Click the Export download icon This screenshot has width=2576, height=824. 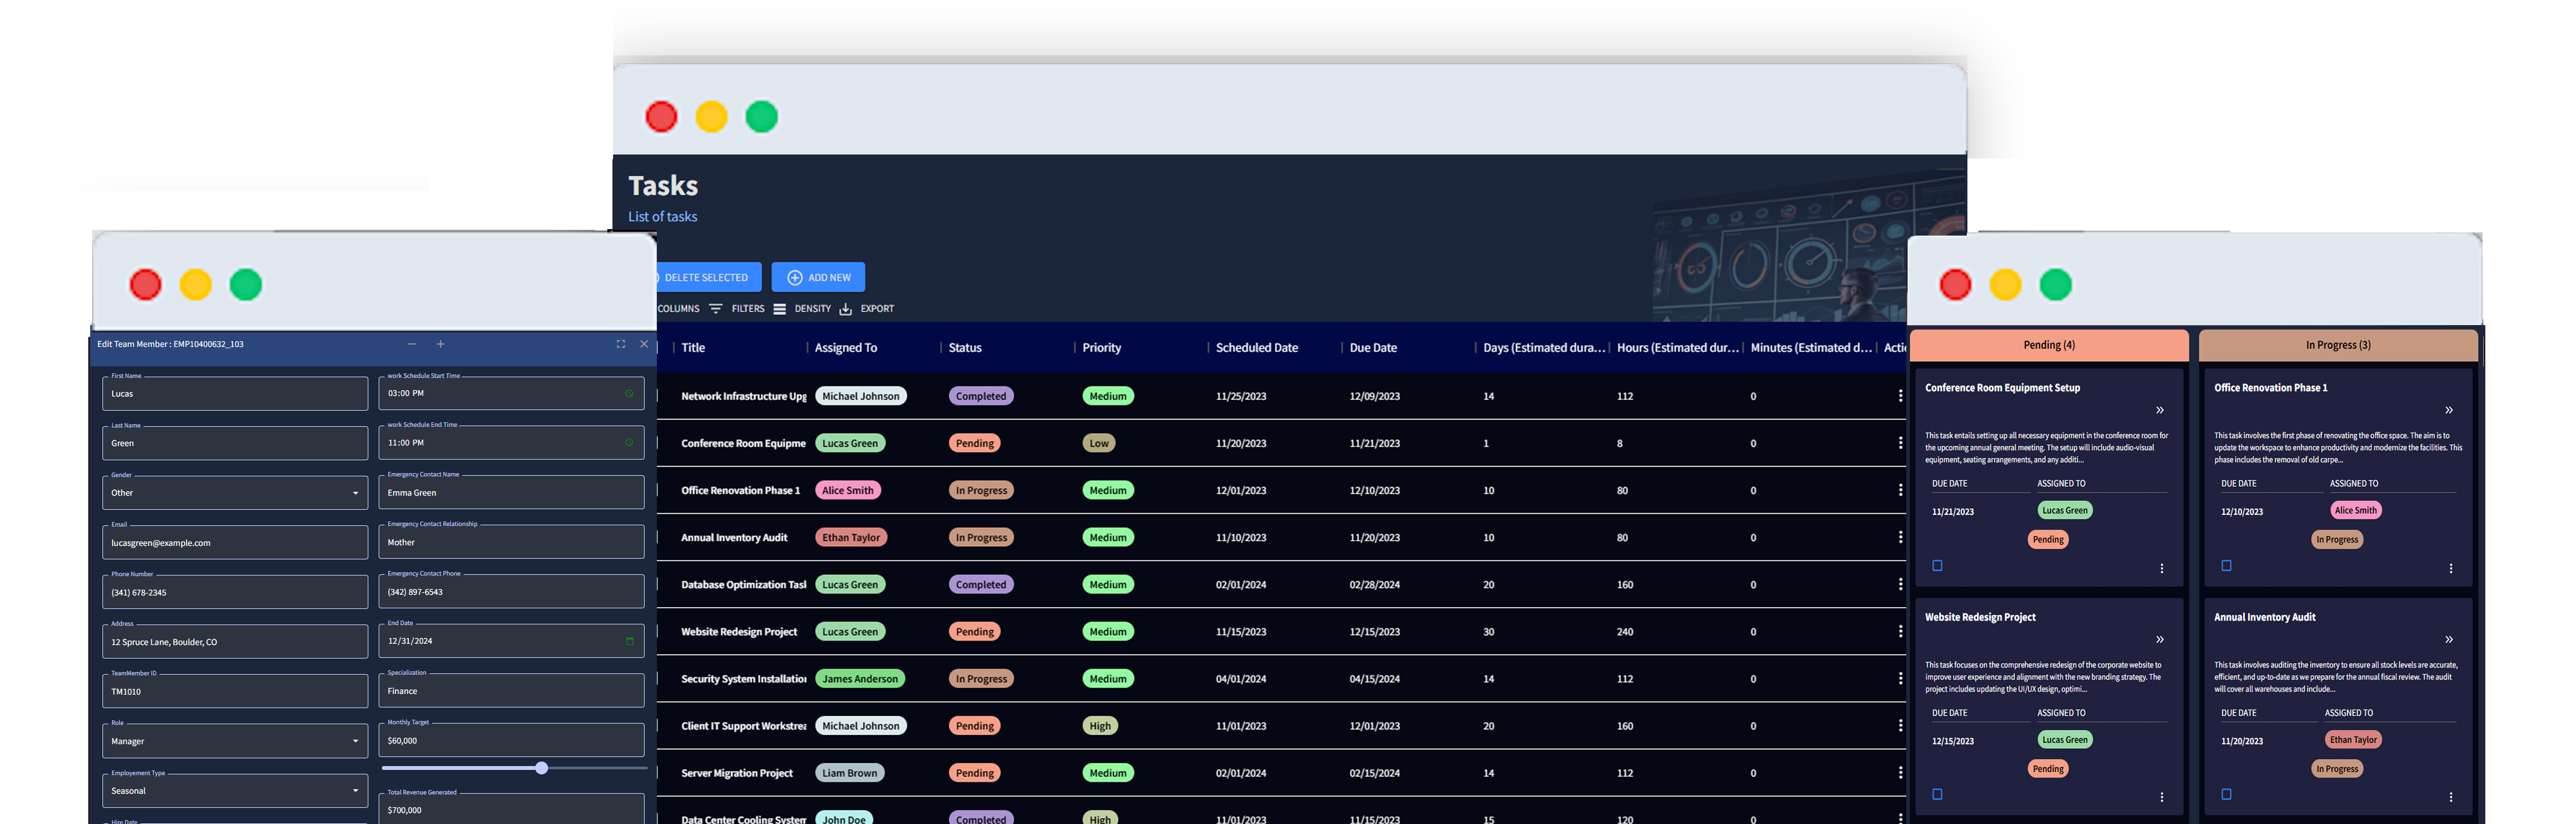[846, 309]
